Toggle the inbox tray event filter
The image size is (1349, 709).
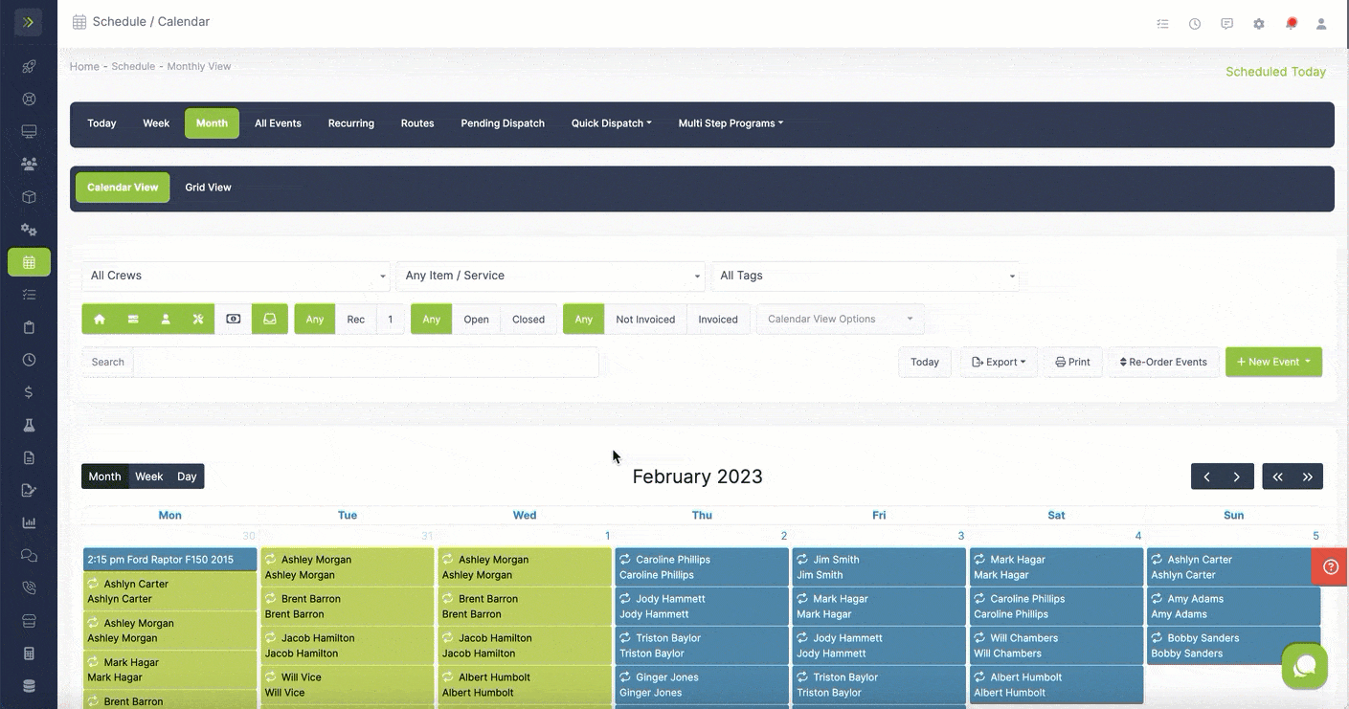coord(270,320)
